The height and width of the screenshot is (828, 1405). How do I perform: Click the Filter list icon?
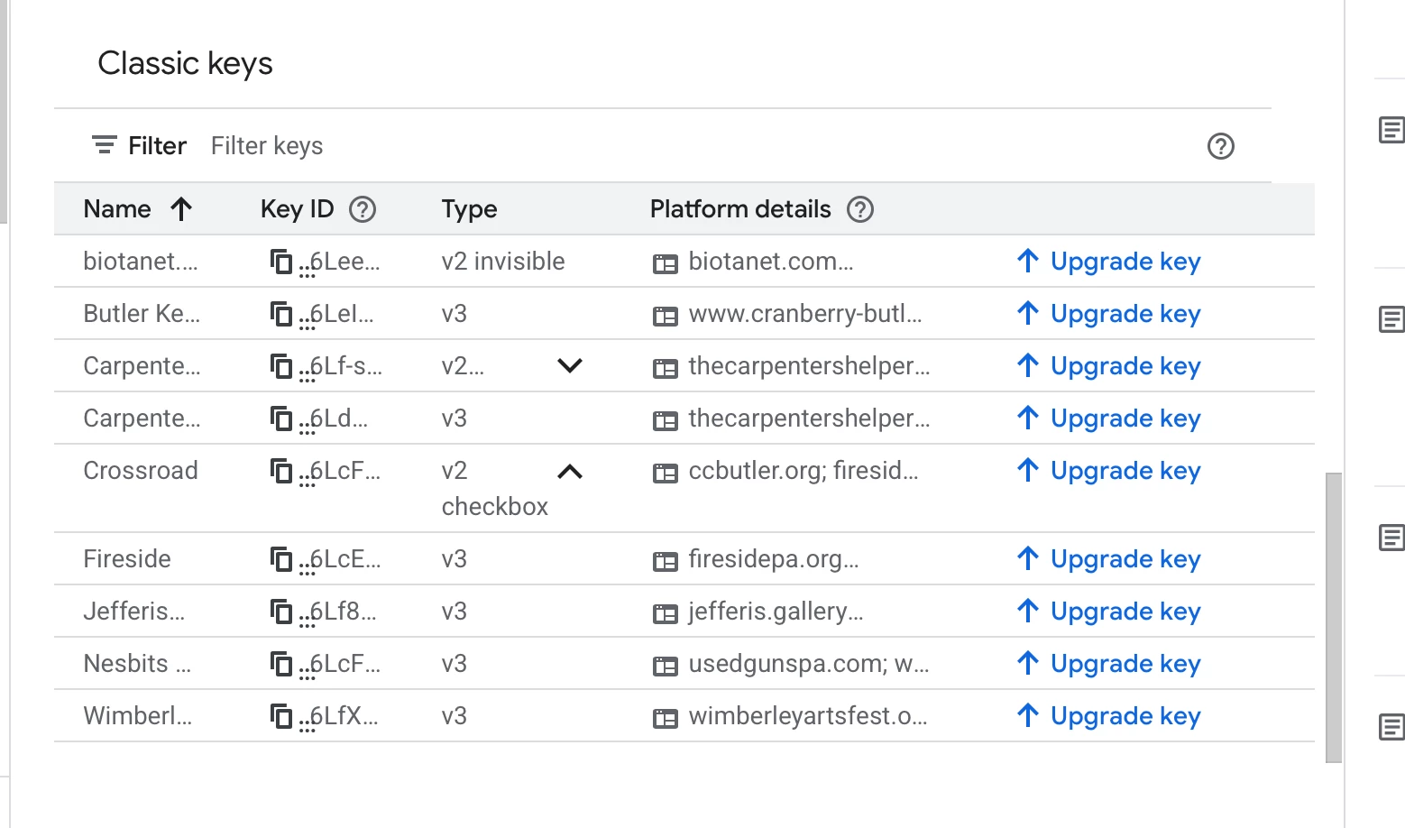[x=105, y=145]
